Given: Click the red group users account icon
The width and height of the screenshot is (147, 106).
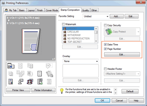Looking at the screenshot, I should (30, 82).
